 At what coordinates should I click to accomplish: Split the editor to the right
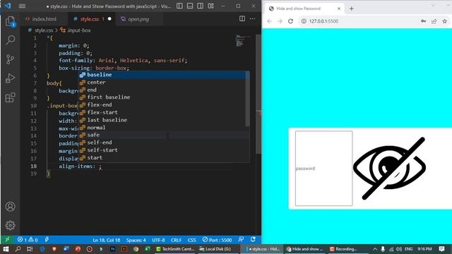[x=242, y=19]
